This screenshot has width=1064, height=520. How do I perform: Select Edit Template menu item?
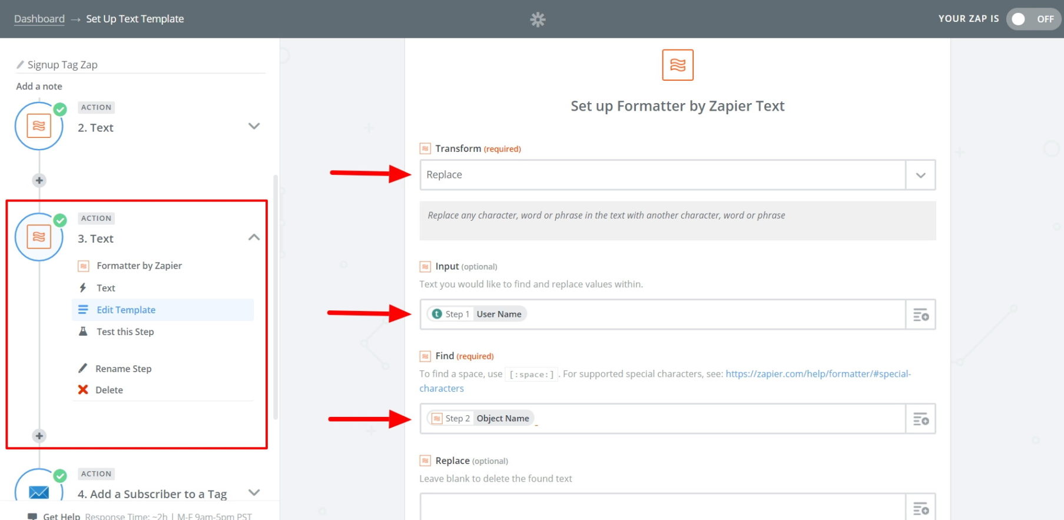(163, 310)
